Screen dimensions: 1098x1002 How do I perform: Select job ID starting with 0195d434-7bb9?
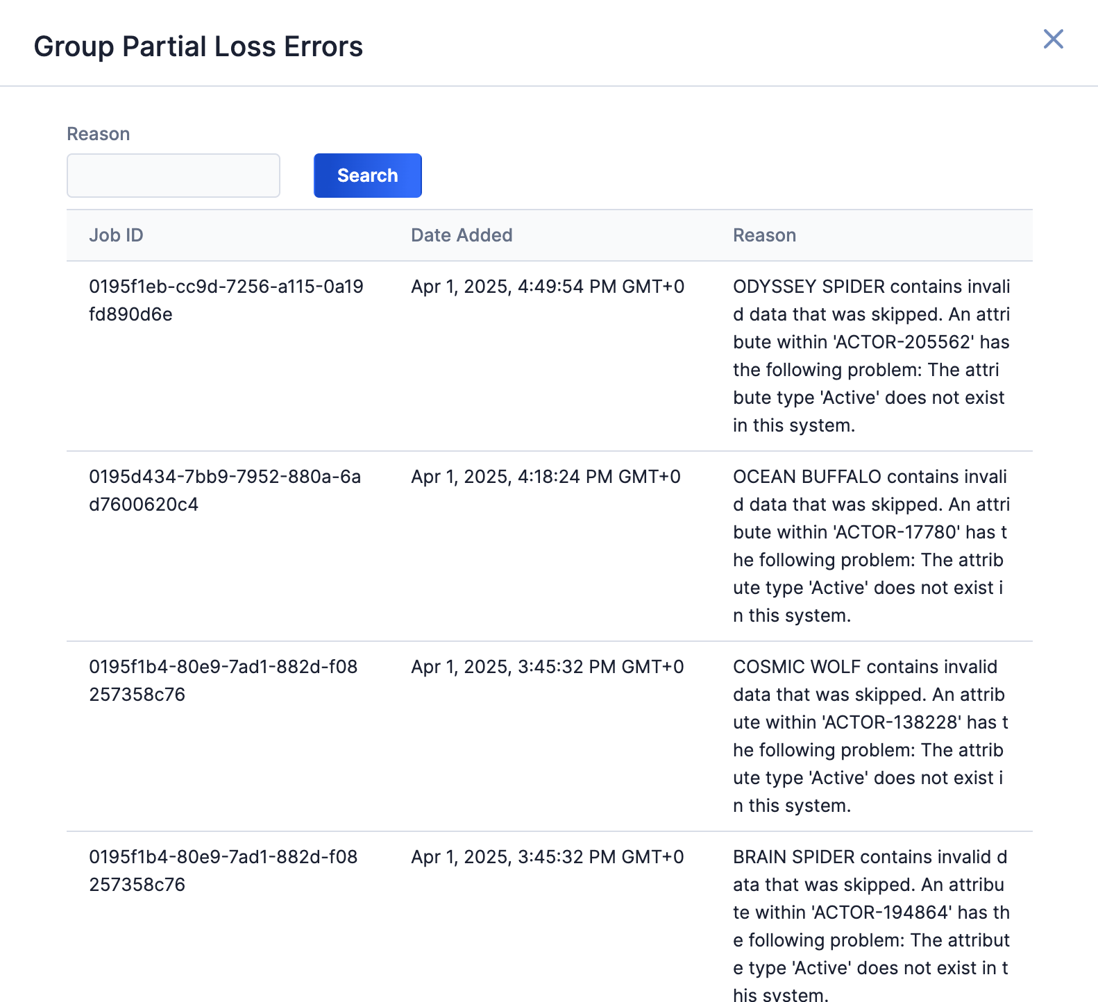pyautogui.click(x=225, y=491)
